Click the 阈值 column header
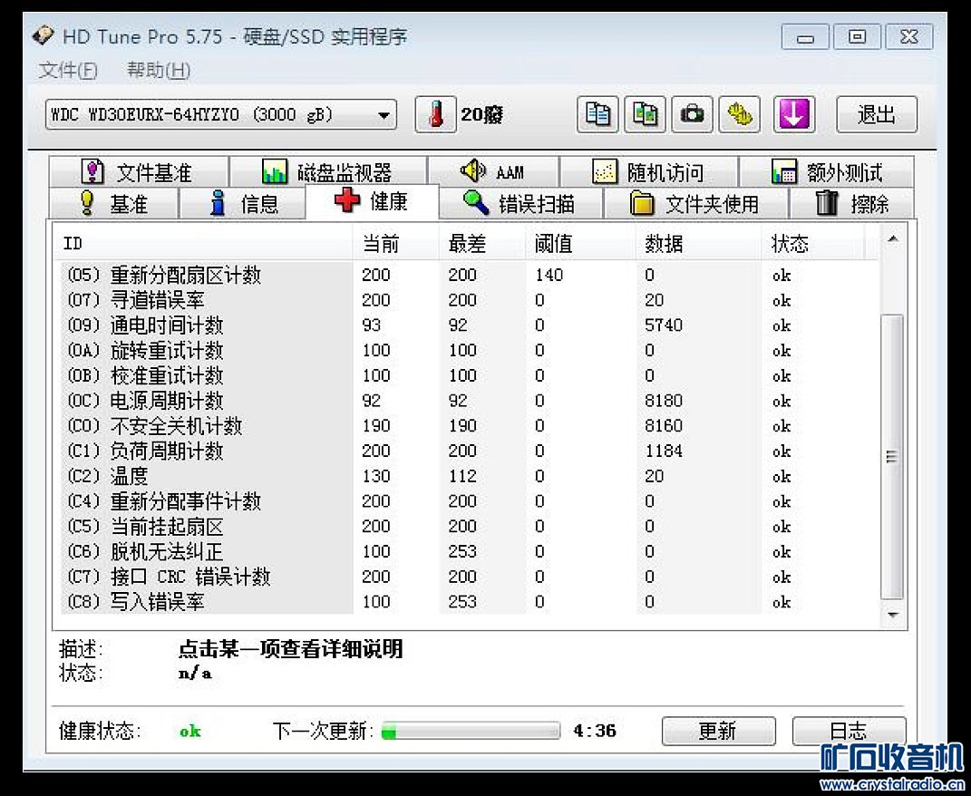The height and width of the screenshot is (796, 971). coord(581,244)
